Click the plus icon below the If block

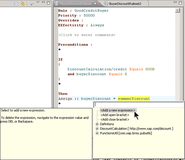click(60, 84)
